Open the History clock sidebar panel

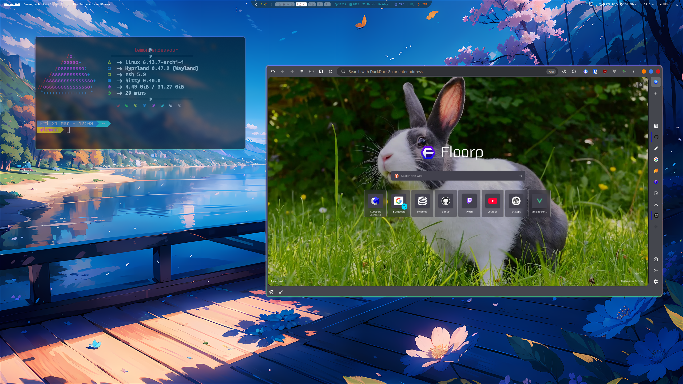click(x=656, y=193)
